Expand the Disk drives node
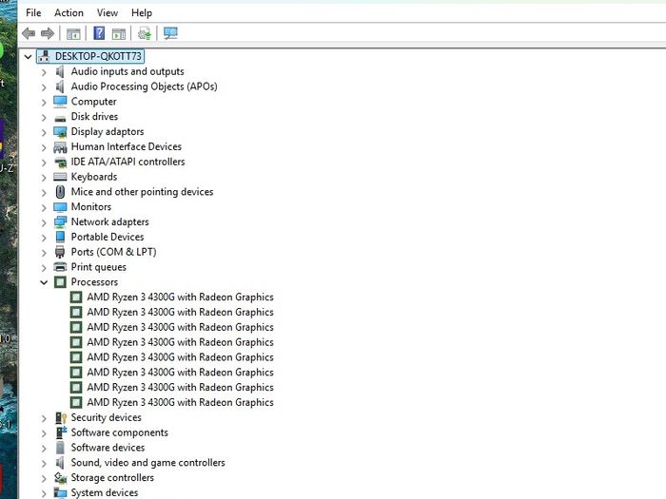 tap(44, 117)
